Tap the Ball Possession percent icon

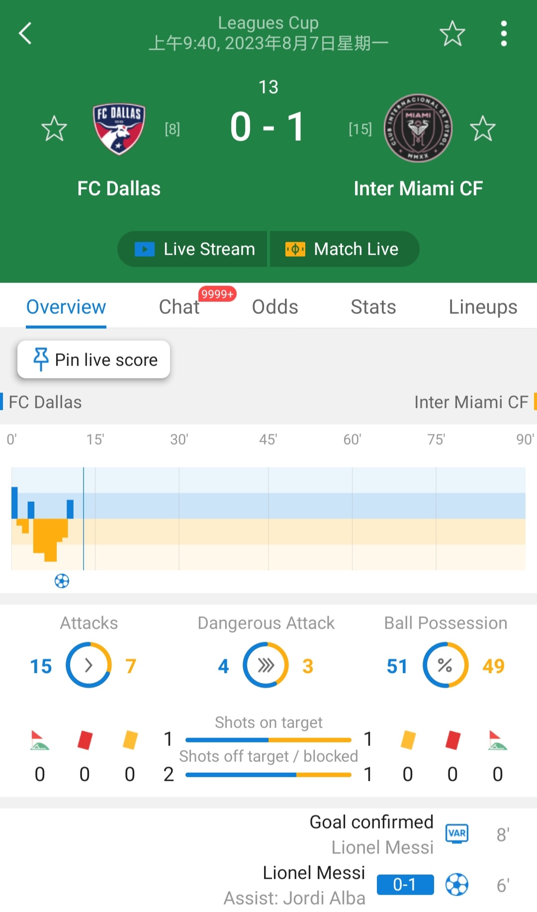[x=445, y=665]
